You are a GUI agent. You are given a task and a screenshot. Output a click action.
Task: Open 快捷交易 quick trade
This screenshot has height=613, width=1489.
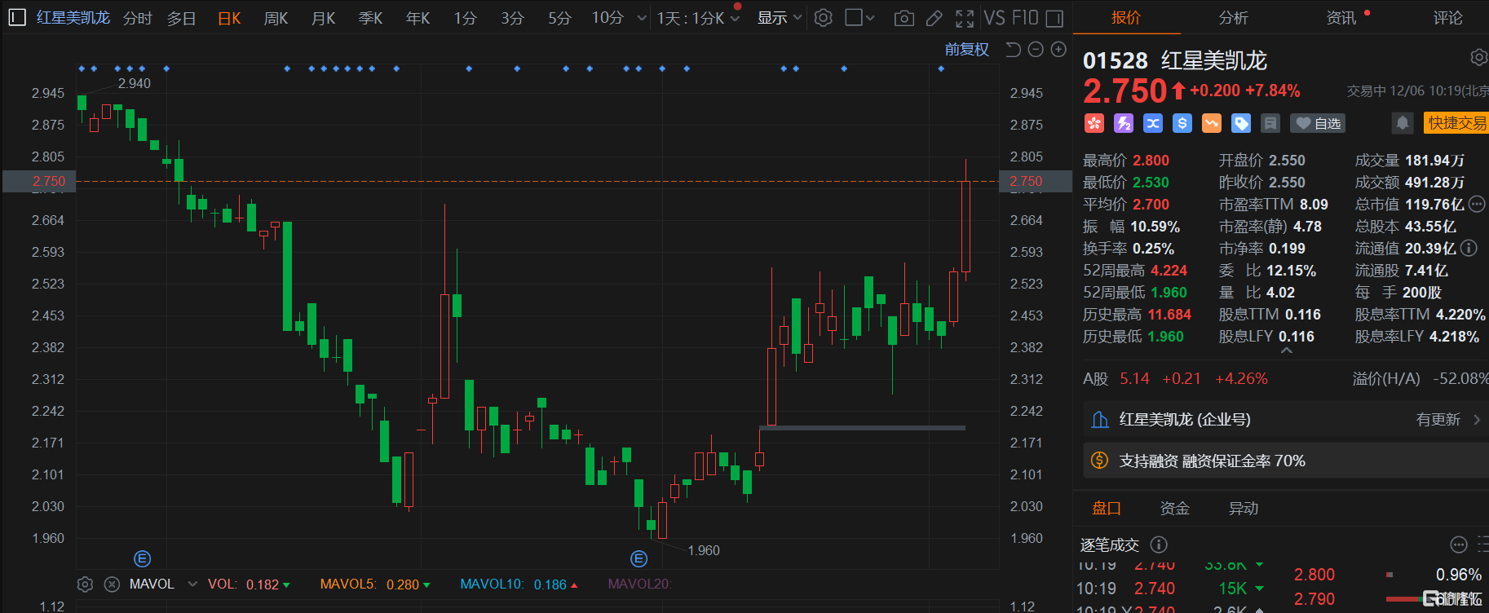(x=1456, y=123)
